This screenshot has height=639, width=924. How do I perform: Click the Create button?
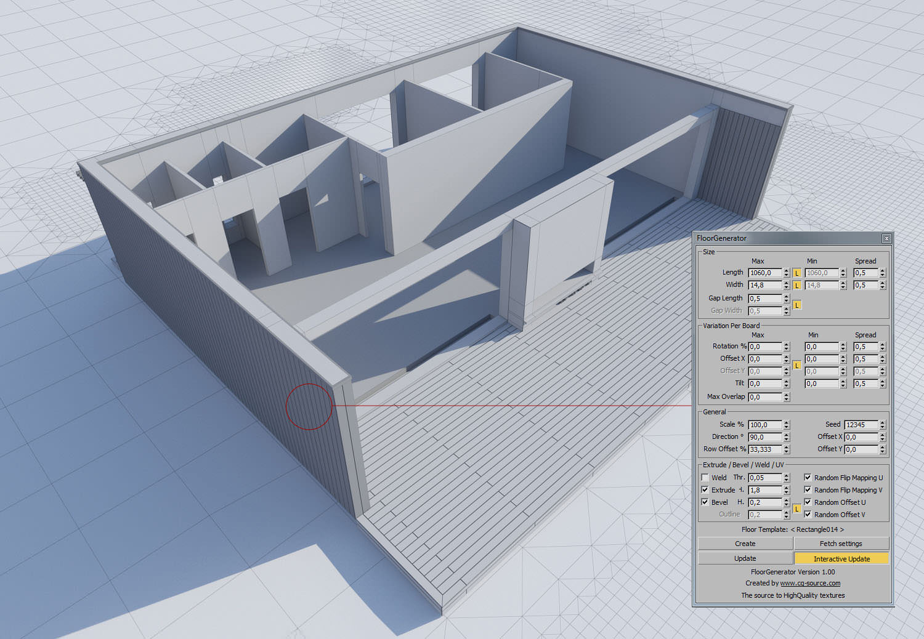[745, 544]
